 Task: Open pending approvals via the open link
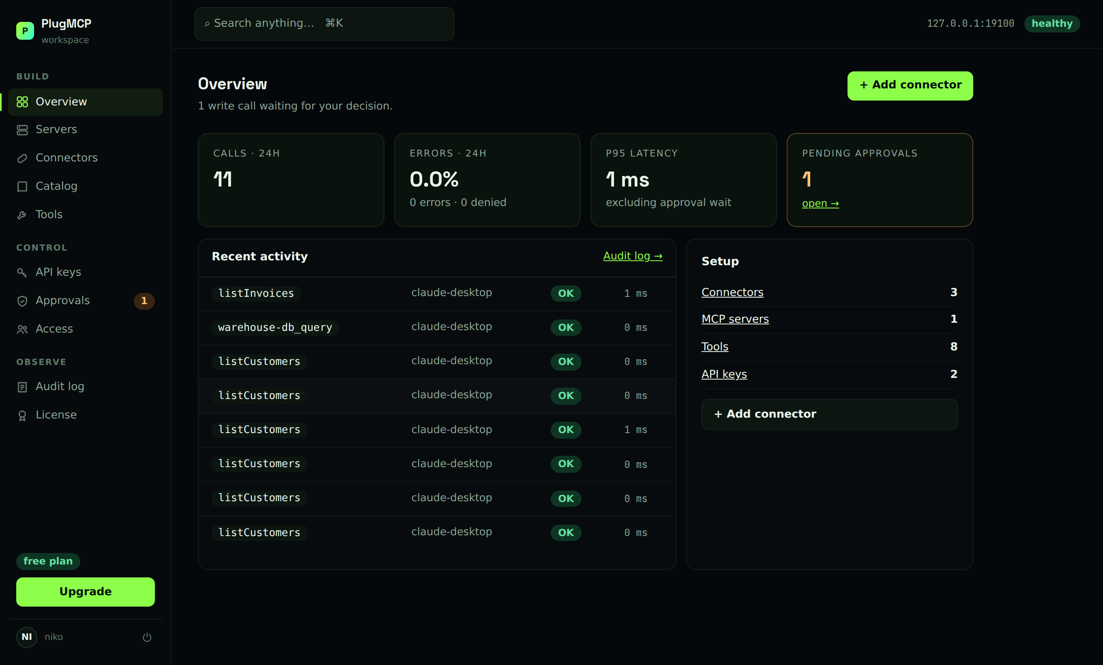click(x=820, y=204)
